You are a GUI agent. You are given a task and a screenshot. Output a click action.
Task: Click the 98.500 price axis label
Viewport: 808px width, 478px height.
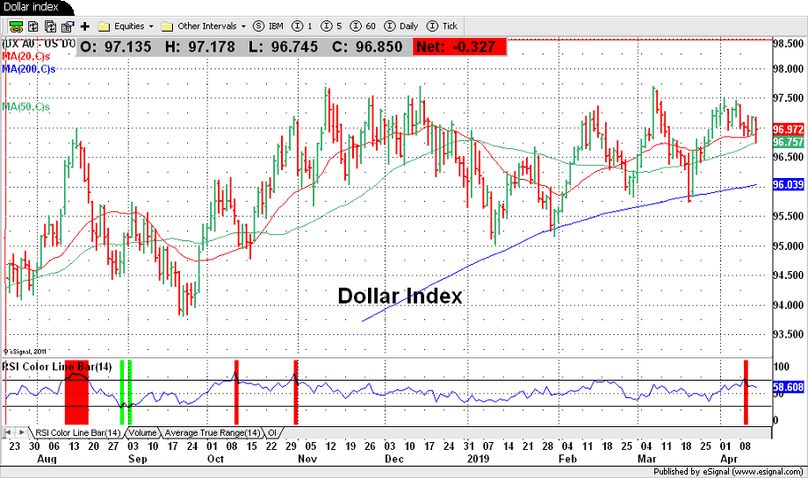point(789,44)
